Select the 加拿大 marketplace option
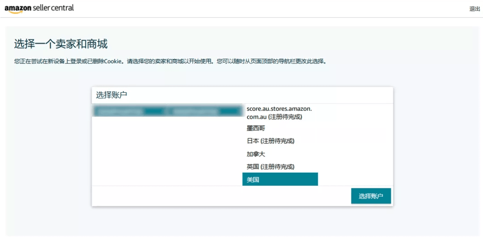 [x=256, y=154]
